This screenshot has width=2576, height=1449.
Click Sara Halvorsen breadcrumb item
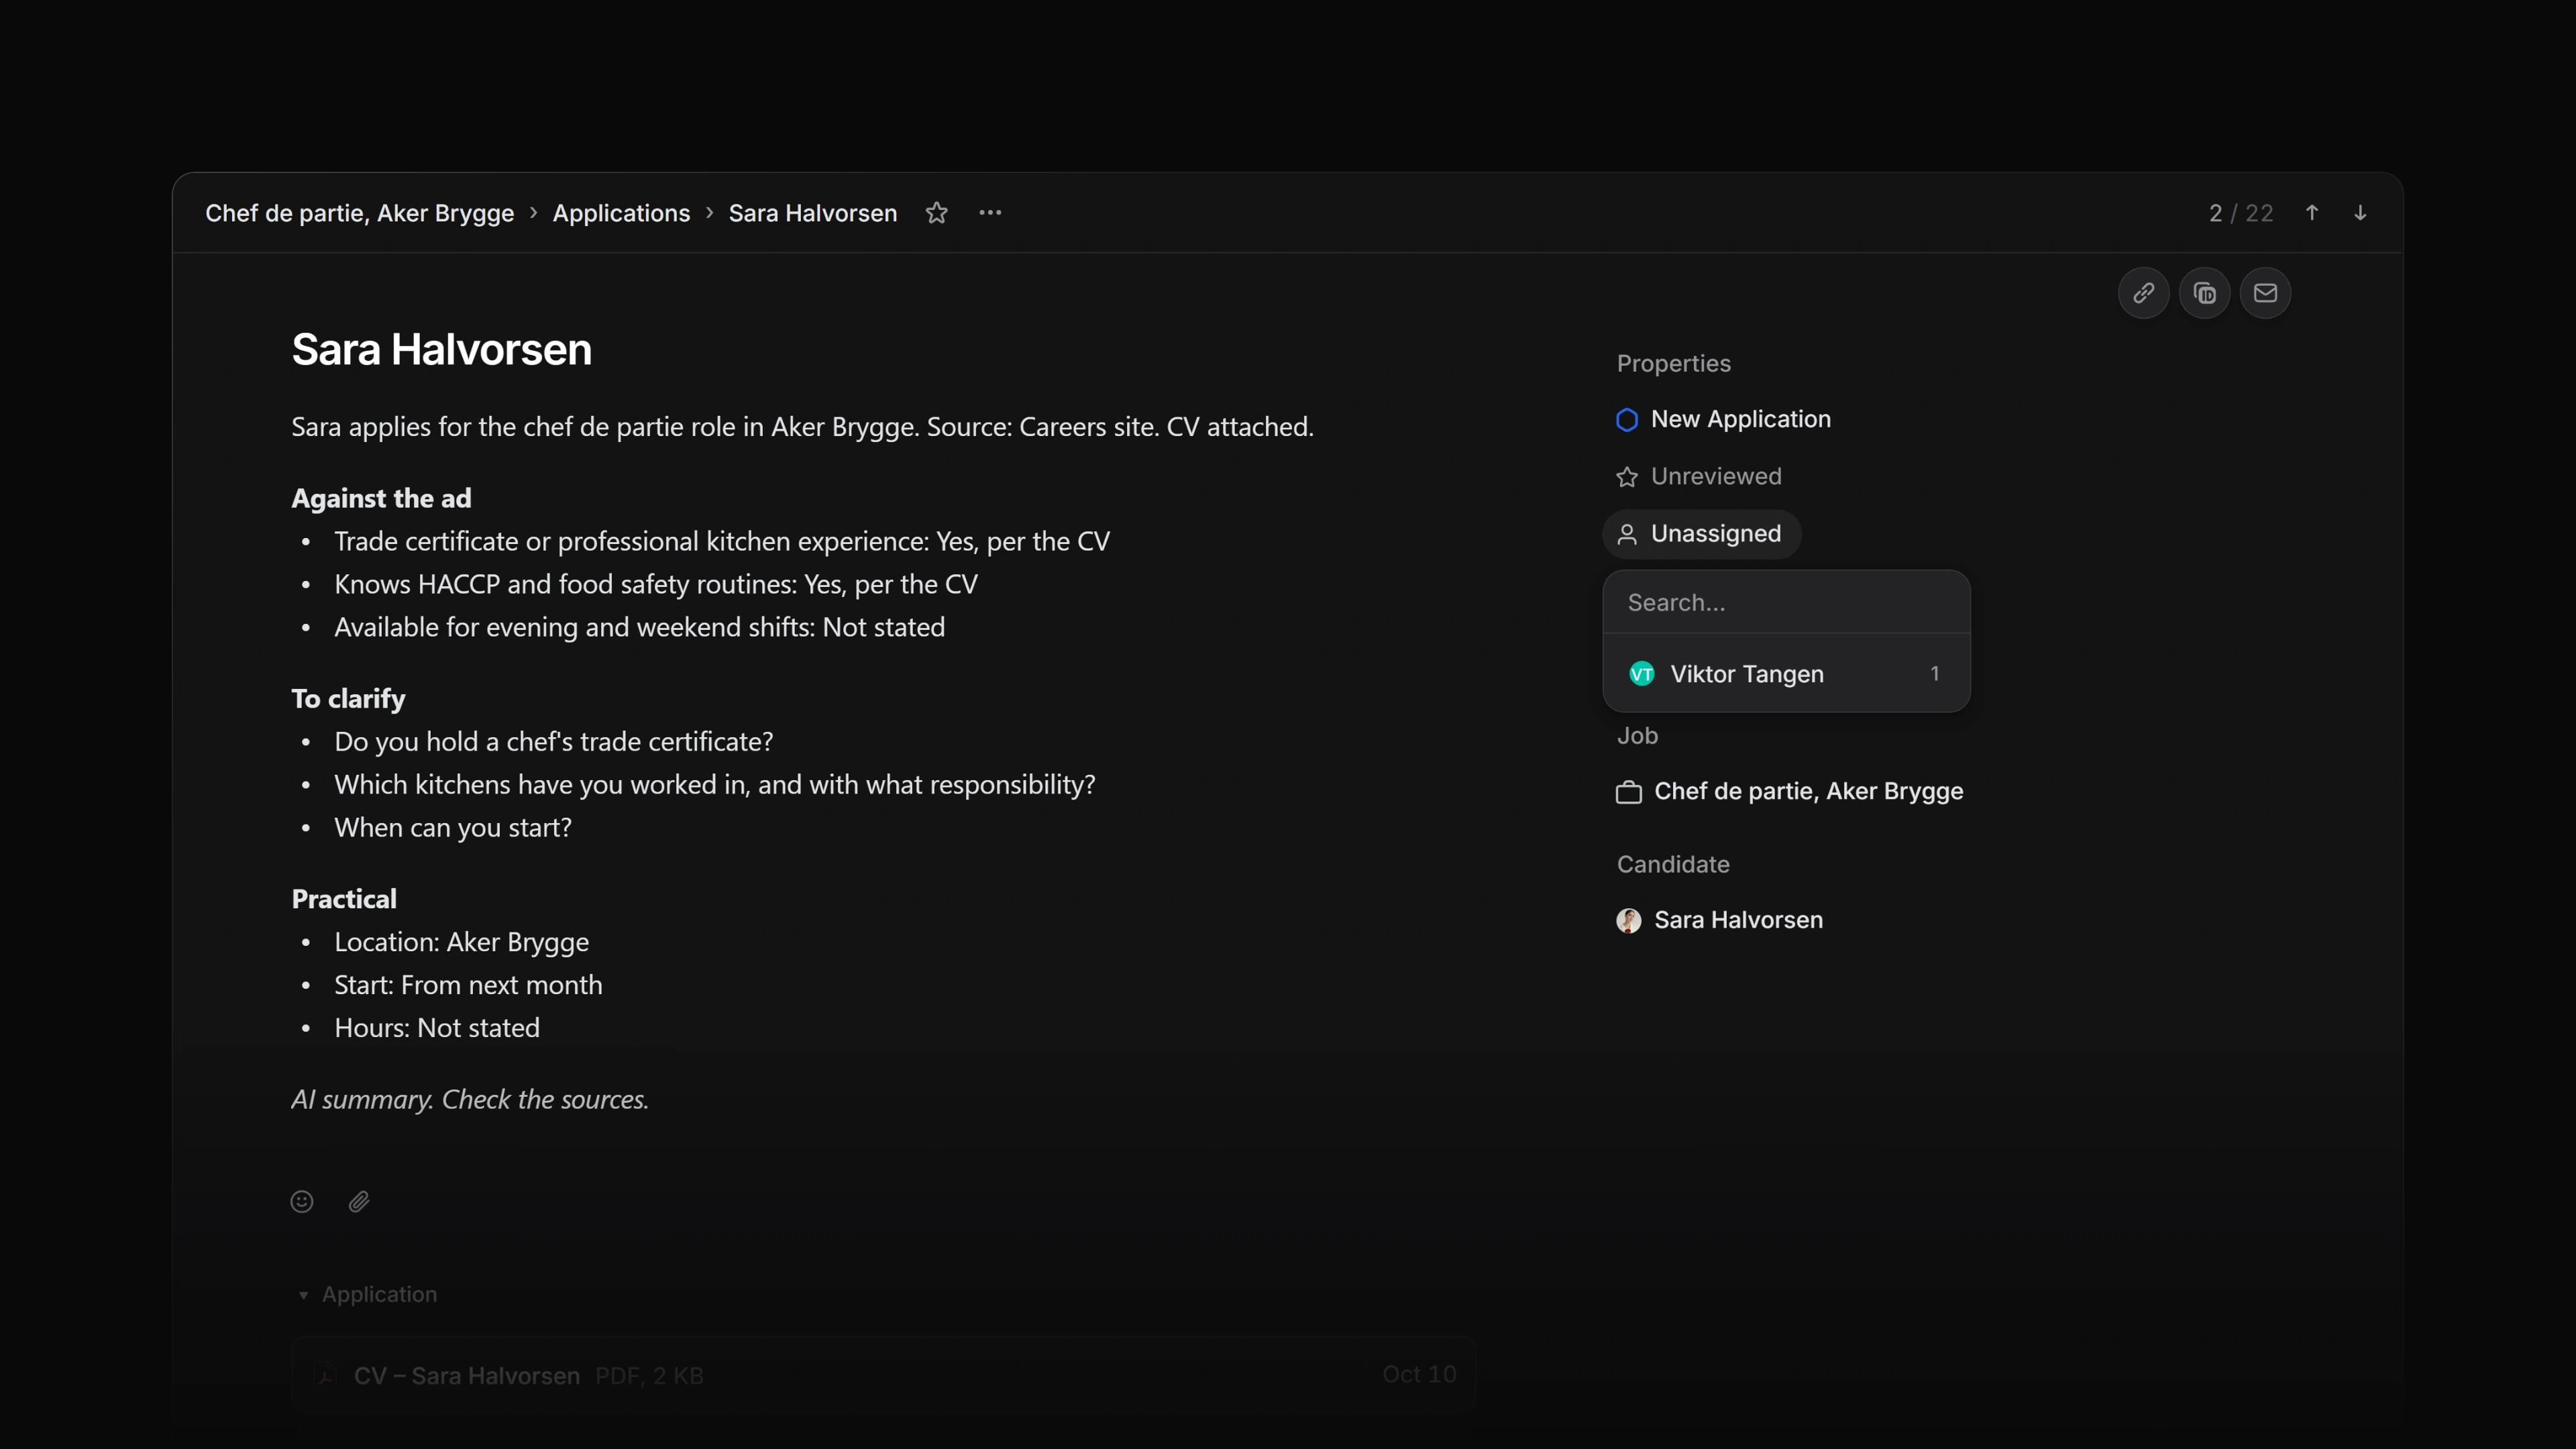pyautogui.click(x=812, y=213)
